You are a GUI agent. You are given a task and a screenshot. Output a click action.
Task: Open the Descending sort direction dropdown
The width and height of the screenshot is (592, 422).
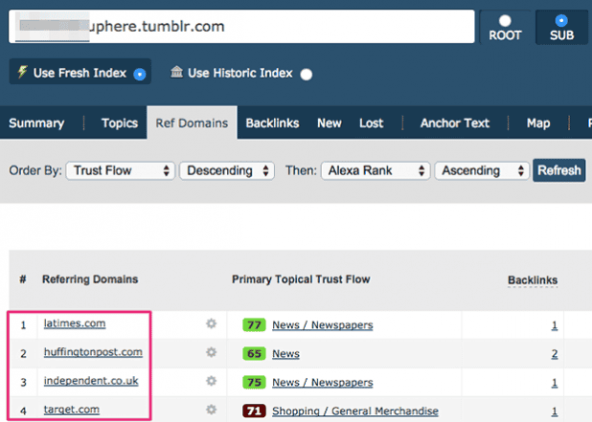pos(227,171)
